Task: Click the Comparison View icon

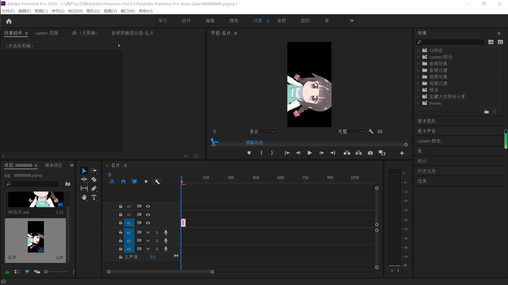Action: click(x=382, y=153)
